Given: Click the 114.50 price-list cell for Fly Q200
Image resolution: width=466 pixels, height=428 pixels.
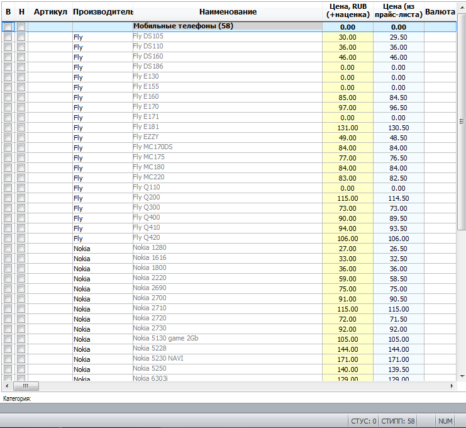Looking at the screenshot, I should point(399,198).
